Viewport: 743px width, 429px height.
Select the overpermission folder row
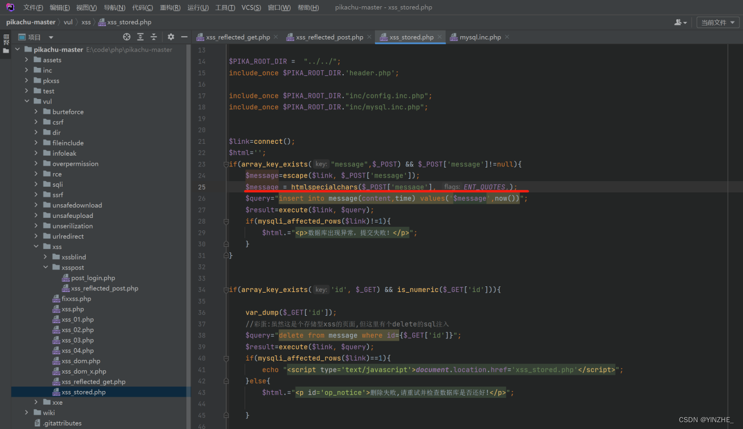101,164
